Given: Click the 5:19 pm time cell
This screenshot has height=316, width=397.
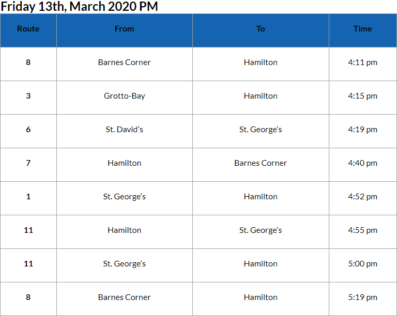Looking at the screenshot, I should pyautogui.click(x=362, y=297).
